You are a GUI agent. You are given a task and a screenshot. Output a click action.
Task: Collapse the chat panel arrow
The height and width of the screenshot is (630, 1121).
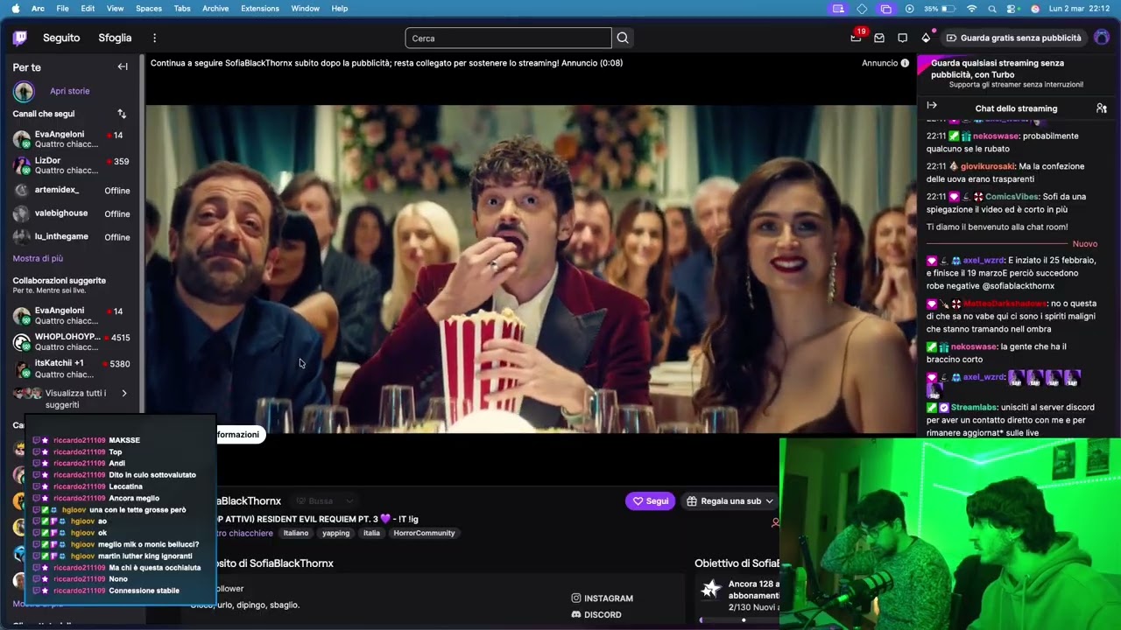(x=932, y=105)
